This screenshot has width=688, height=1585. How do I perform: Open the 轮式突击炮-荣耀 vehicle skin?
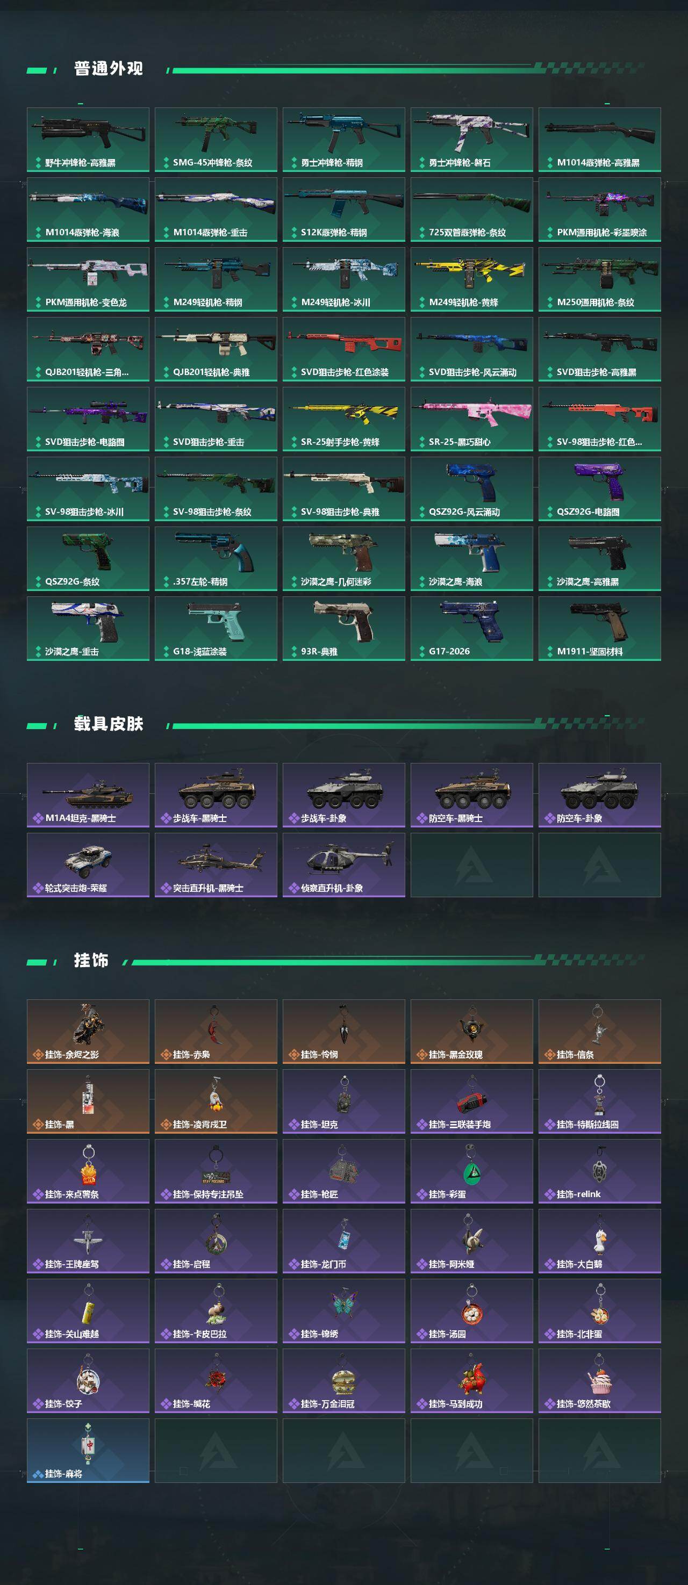(88, 865)
